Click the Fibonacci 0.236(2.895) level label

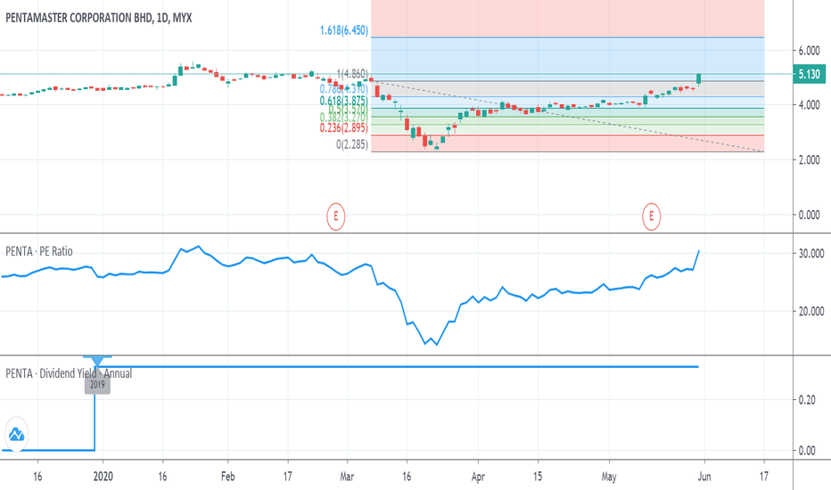click(343, 127)
